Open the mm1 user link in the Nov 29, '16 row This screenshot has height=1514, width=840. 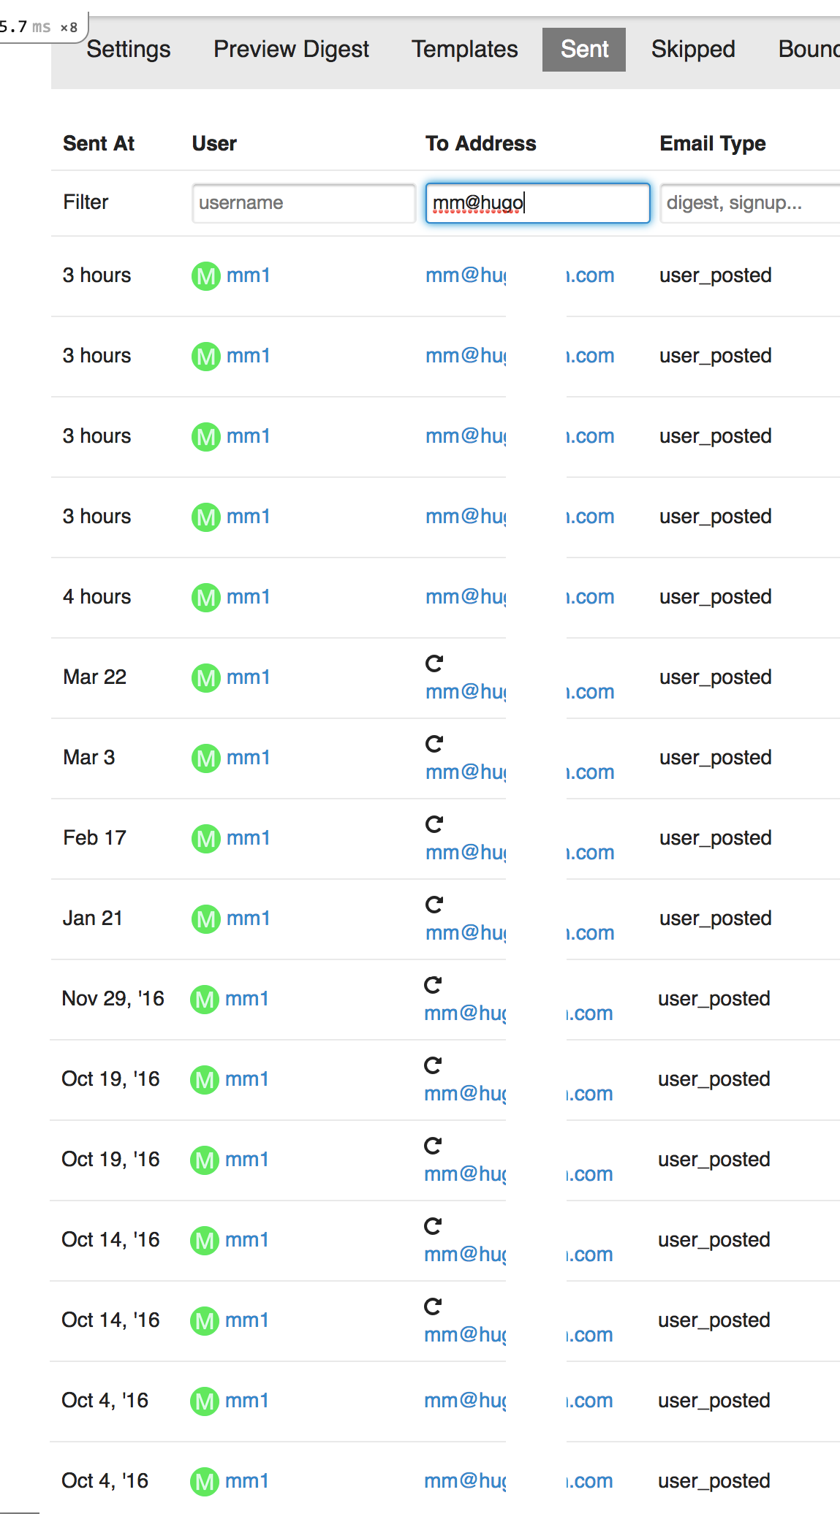247,999
